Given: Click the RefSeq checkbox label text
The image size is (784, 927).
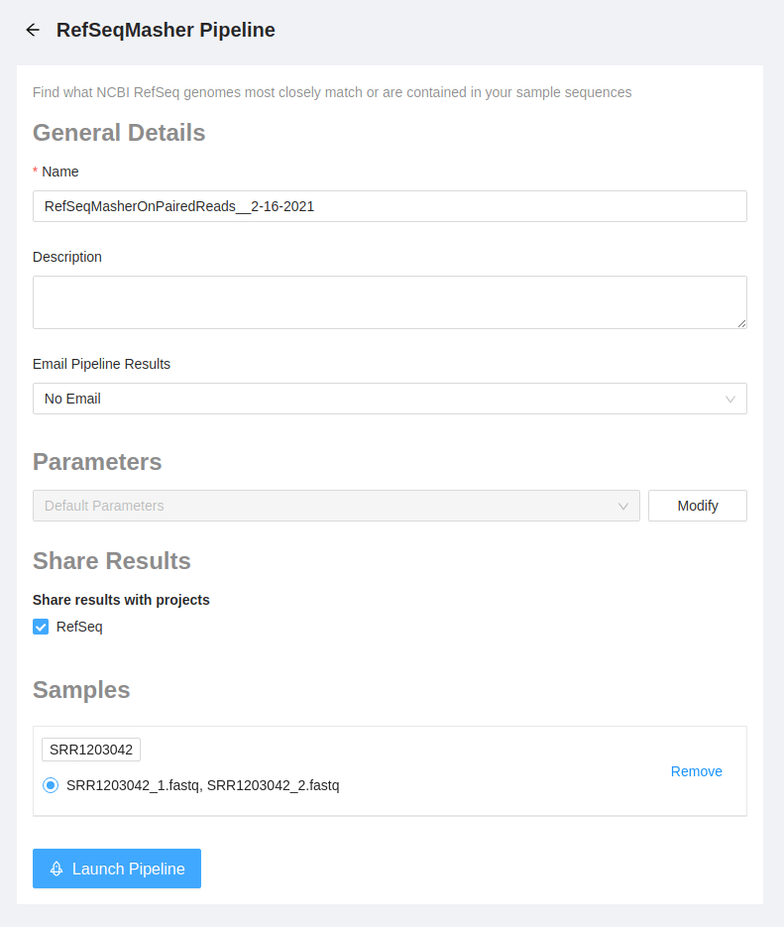Looking at the screenshot, I should (79, 627).
